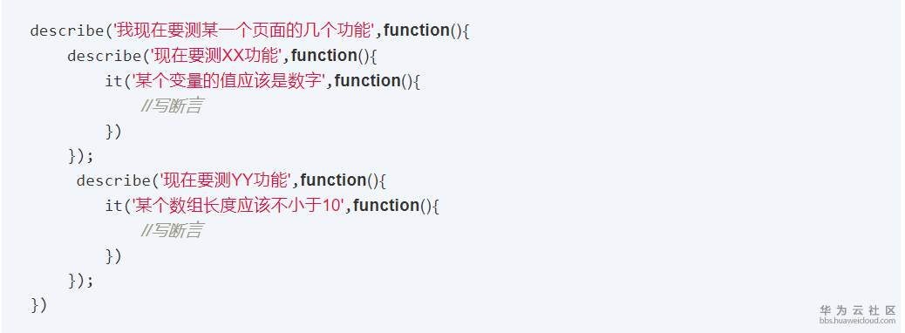This screenshot has width=905, height=333.
Task: Click the it call before '某个变量的值应该是数字'
Action: coord(113,81)
